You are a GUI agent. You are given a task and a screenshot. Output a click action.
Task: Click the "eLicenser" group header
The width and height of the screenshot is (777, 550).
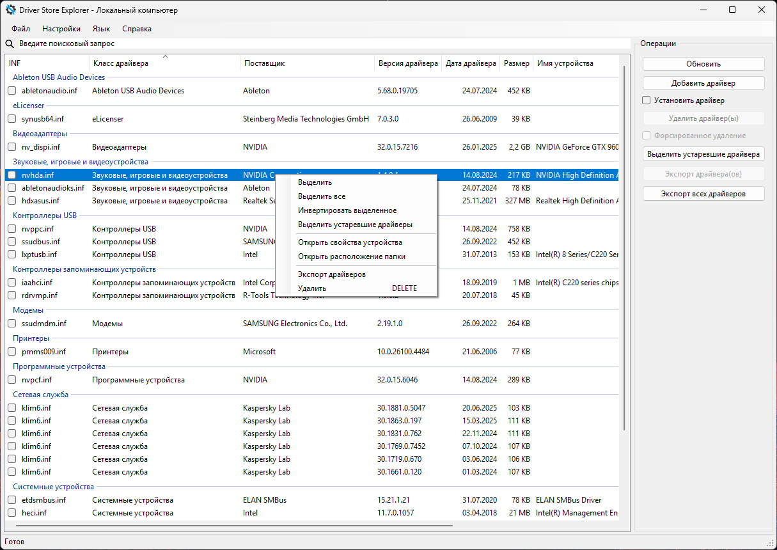point(29,106)
